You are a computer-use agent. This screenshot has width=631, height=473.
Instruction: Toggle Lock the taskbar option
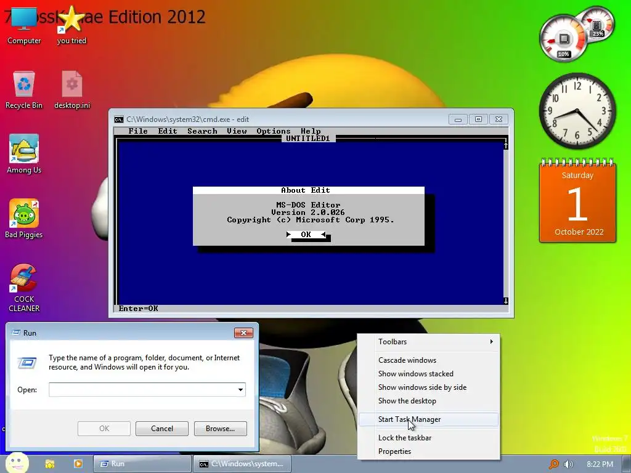pyautogui.click(x=428, y=438)
